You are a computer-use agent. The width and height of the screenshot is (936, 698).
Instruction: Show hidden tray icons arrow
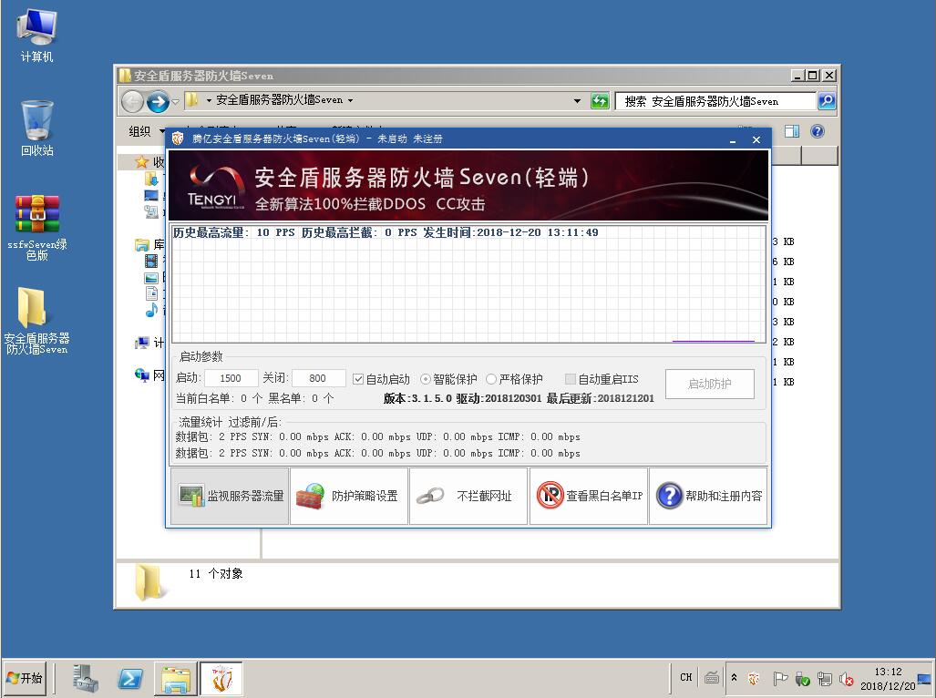point(735,678)
